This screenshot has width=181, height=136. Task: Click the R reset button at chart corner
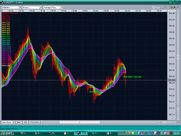[x=178, y=122]
